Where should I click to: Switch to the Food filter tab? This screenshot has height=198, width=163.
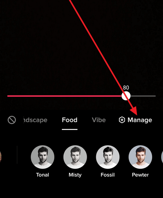tap(70, 120)
